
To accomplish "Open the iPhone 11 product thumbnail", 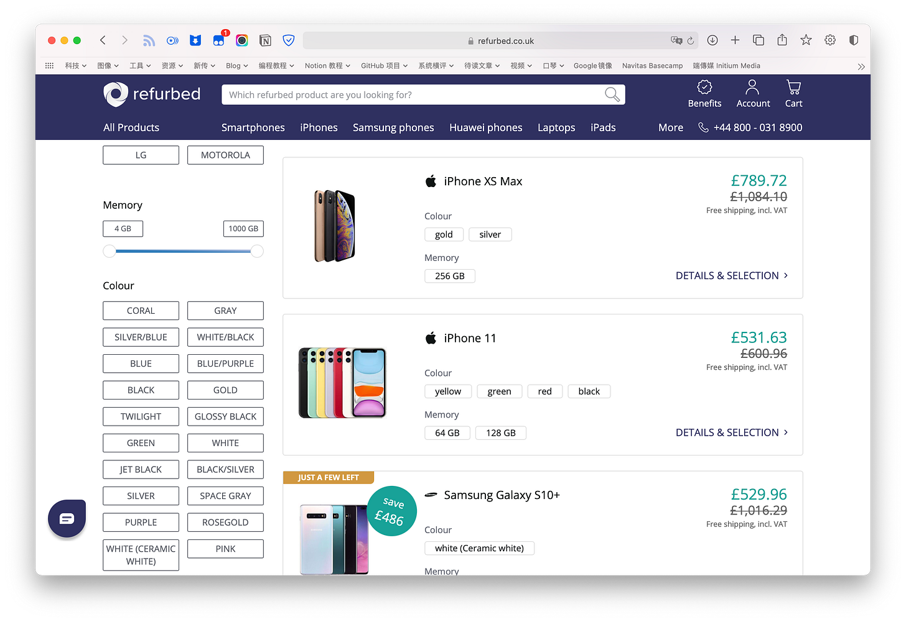I will tap(343, 383).
